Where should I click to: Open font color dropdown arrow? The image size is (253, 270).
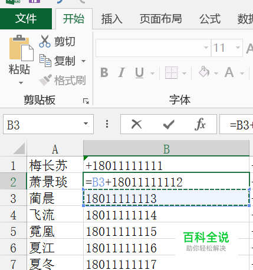242,74
